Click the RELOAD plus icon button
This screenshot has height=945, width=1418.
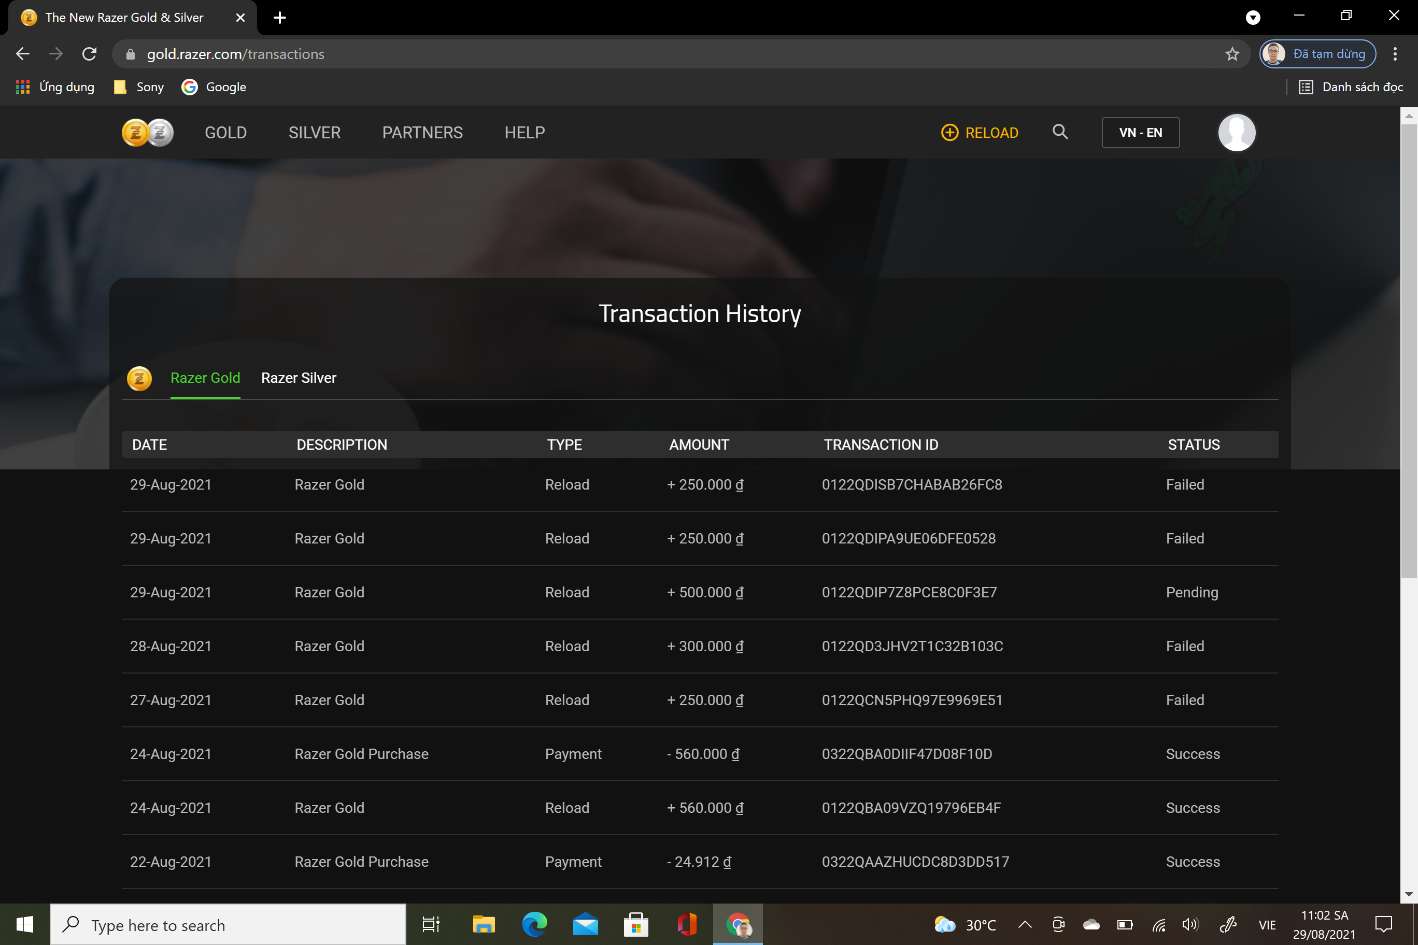980,133
